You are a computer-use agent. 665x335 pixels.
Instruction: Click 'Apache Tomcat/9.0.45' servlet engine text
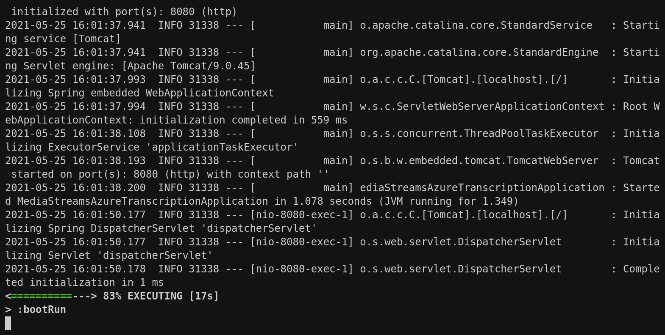click(189, 66)
